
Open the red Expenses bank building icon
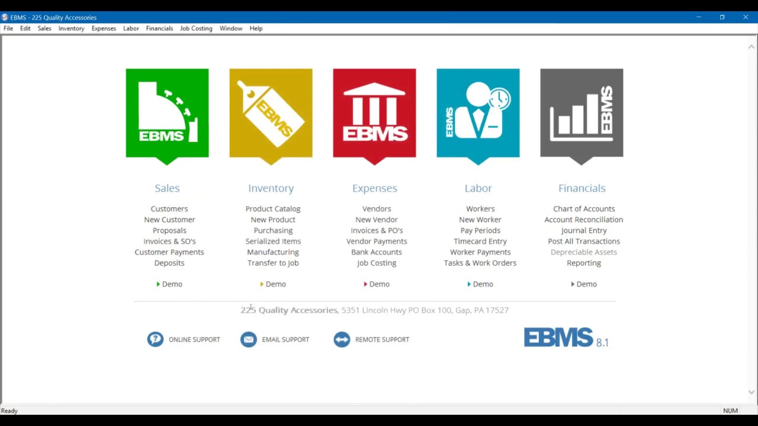point(374,116)
